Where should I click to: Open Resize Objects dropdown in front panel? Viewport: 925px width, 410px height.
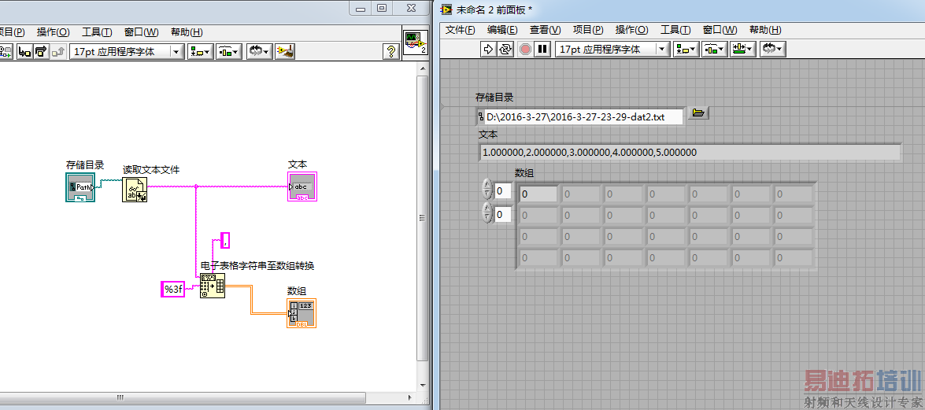[742, 50]
